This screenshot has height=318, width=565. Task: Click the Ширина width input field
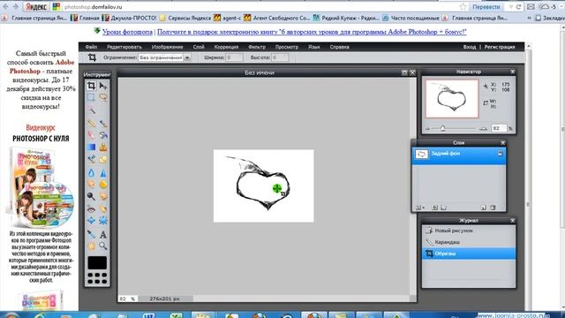(x=234, y=57)
